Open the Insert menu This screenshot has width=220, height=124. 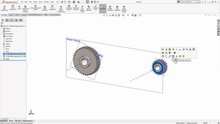click(x=35, y=2)
